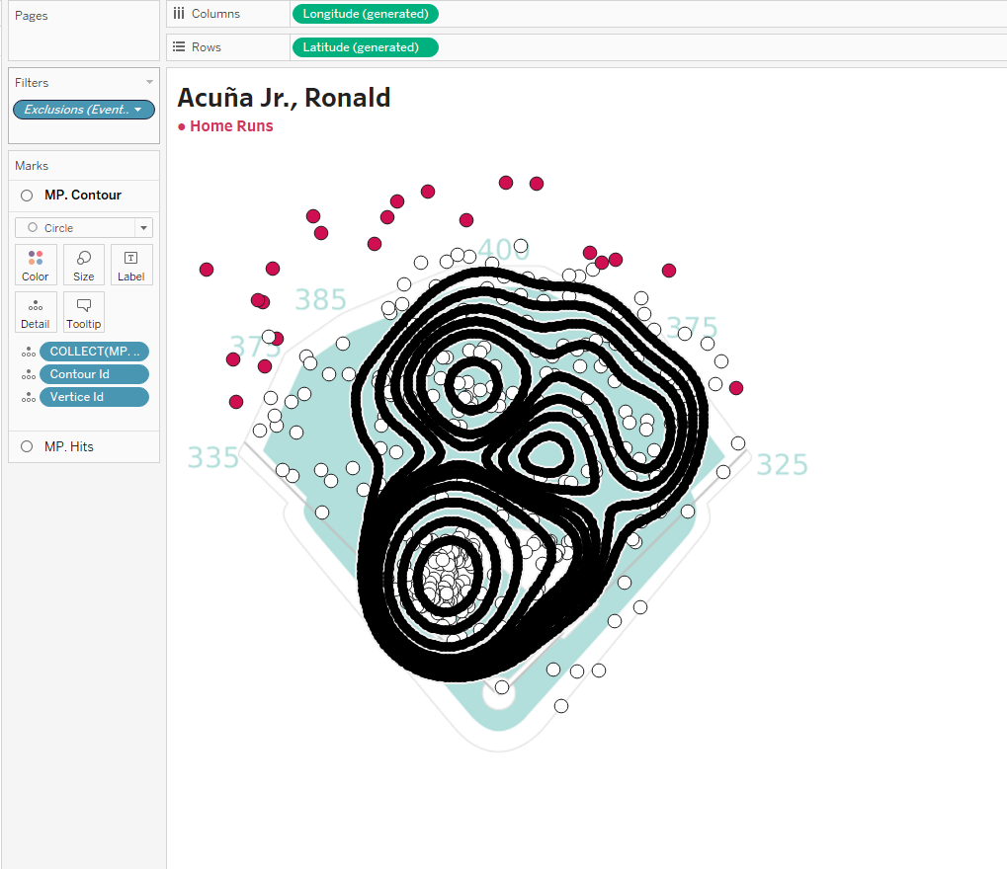This screenshot has height=869, width=1007.
Task: Click the Acuña Jr., Ronald title
Action: click(284, 98)
